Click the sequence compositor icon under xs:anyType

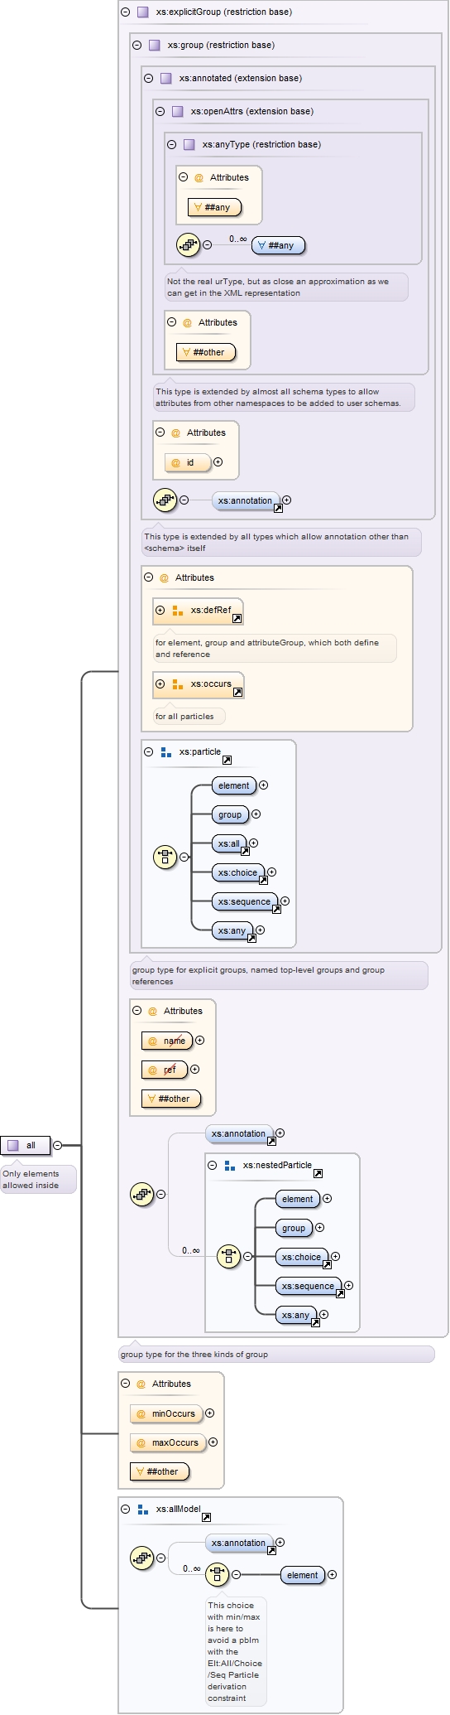tap(189, 244)
